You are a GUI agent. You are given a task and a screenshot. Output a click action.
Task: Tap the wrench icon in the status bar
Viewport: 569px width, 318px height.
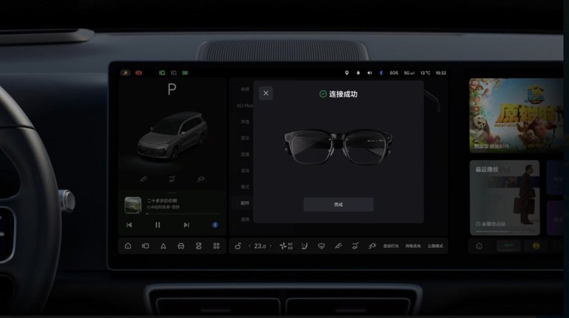(x=125, y=73)
